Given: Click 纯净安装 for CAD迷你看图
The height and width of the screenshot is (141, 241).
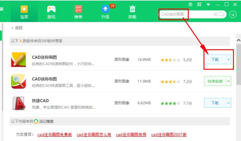Looking at the screenshot, I should coord(215,81).
